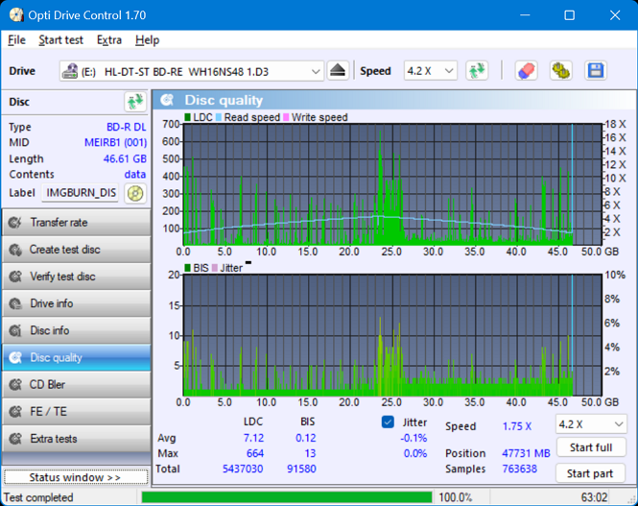Image resolution: width=638 pixels, height=506 pixels.
Task: Open the Extra tests page
Action: coord(76,439)
